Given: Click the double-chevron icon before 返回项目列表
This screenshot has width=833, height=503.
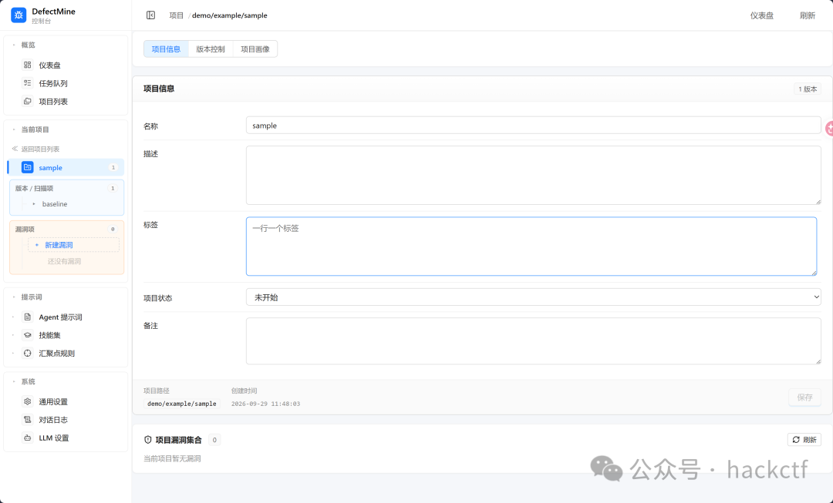Looking at the screenshot, I should [15, 149].
